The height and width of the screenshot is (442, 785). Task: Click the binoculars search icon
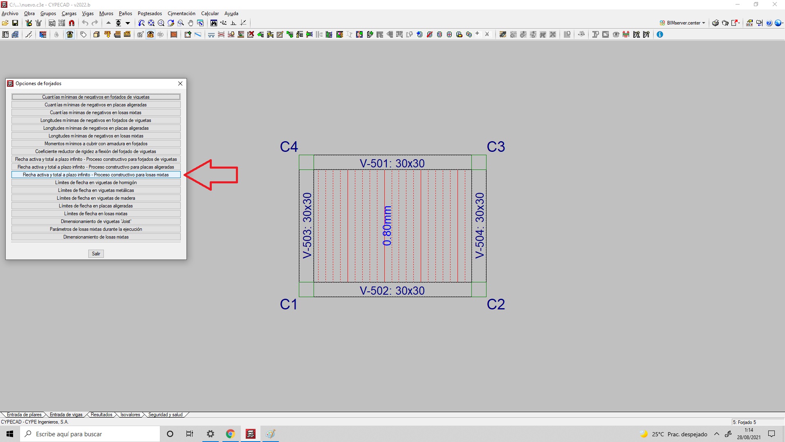[x=213, y=23]
